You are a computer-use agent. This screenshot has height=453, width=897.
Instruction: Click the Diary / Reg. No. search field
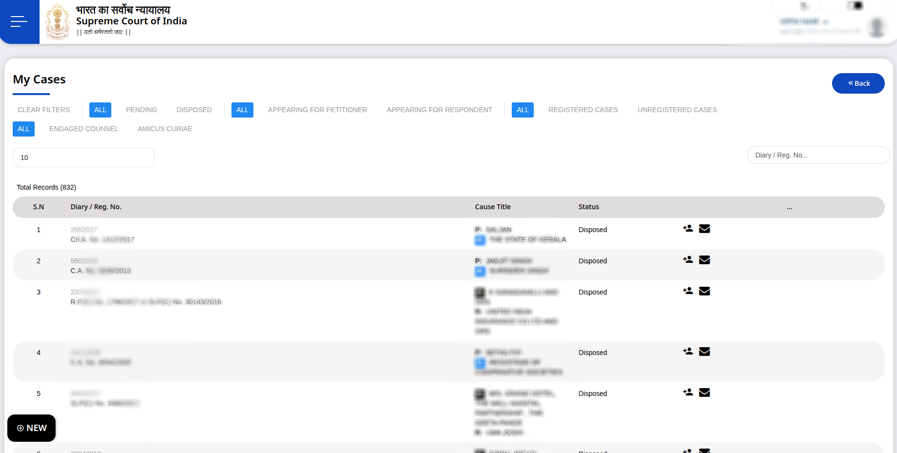(x=818, y=155)
